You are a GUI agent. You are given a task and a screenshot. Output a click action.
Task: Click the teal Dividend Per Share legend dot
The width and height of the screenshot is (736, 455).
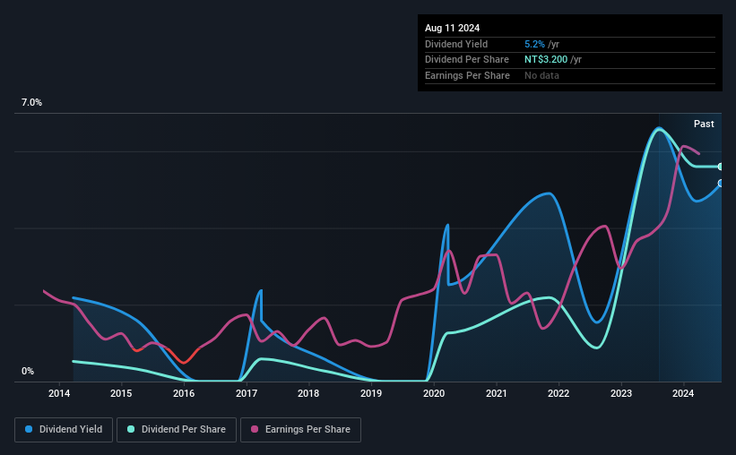pyautogui.click(x=131, y=429)
